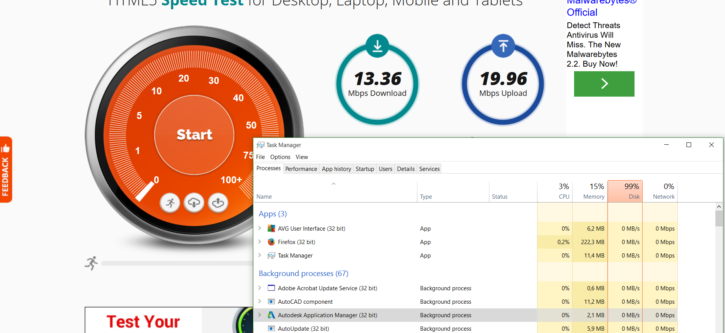Screen dimensions: 725x333
Task: Switch to the App history tab
Action: point(337,169)
